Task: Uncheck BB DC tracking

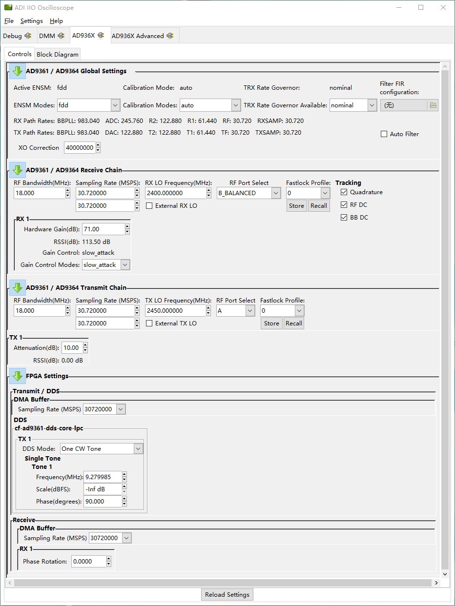Action: (344, 218)
